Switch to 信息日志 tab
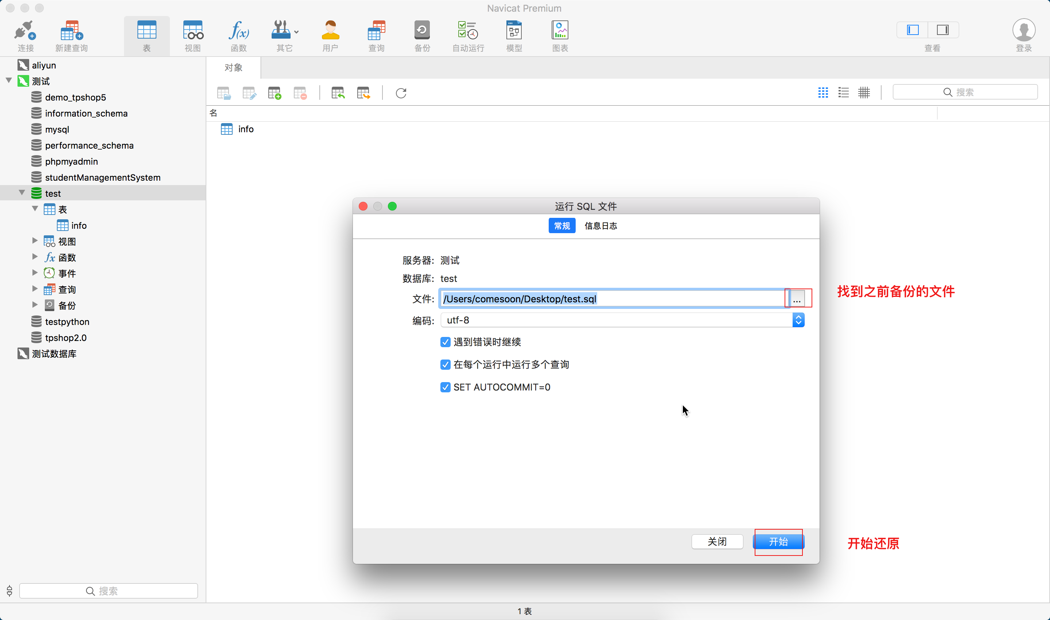 coord(600,226)
